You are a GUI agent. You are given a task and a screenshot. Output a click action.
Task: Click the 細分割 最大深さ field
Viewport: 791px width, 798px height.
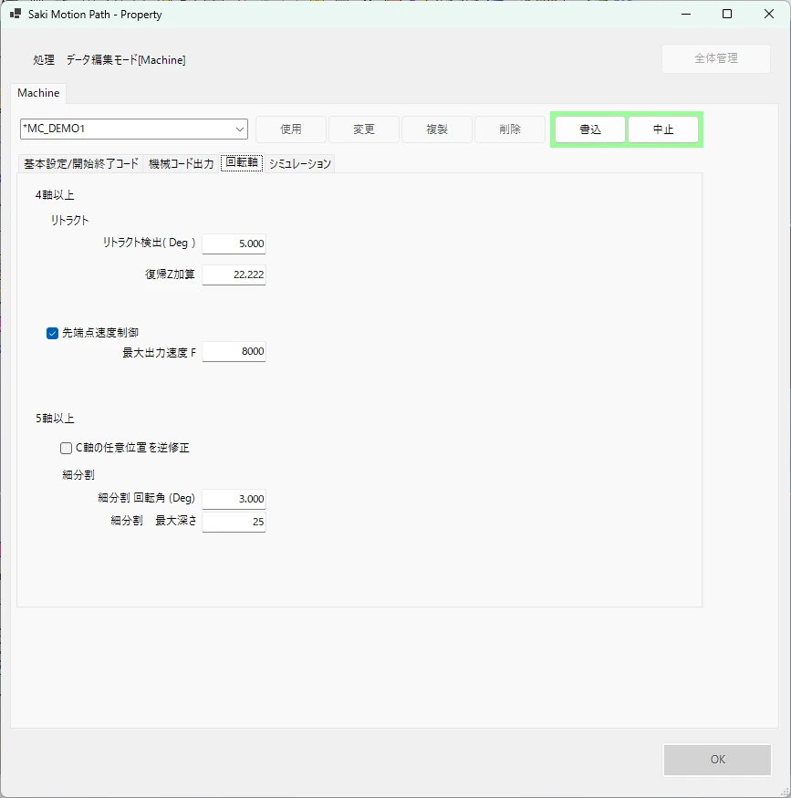pos(234,523)
